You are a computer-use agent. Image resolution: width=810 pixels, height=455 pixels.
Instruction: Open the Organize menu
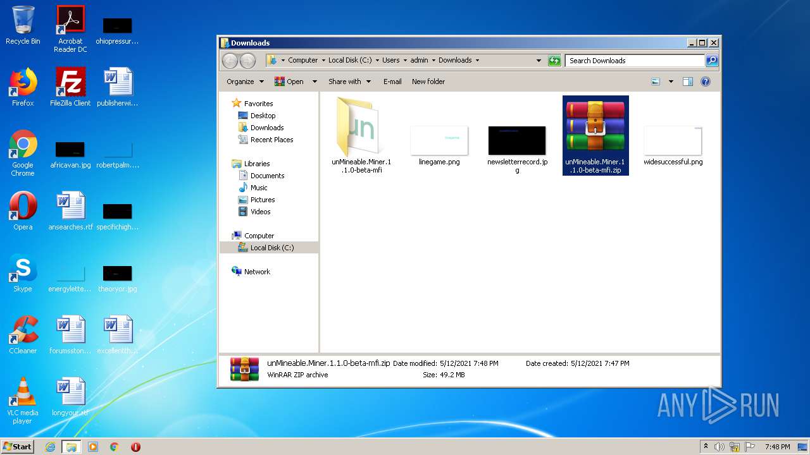(x=245, y=82)
